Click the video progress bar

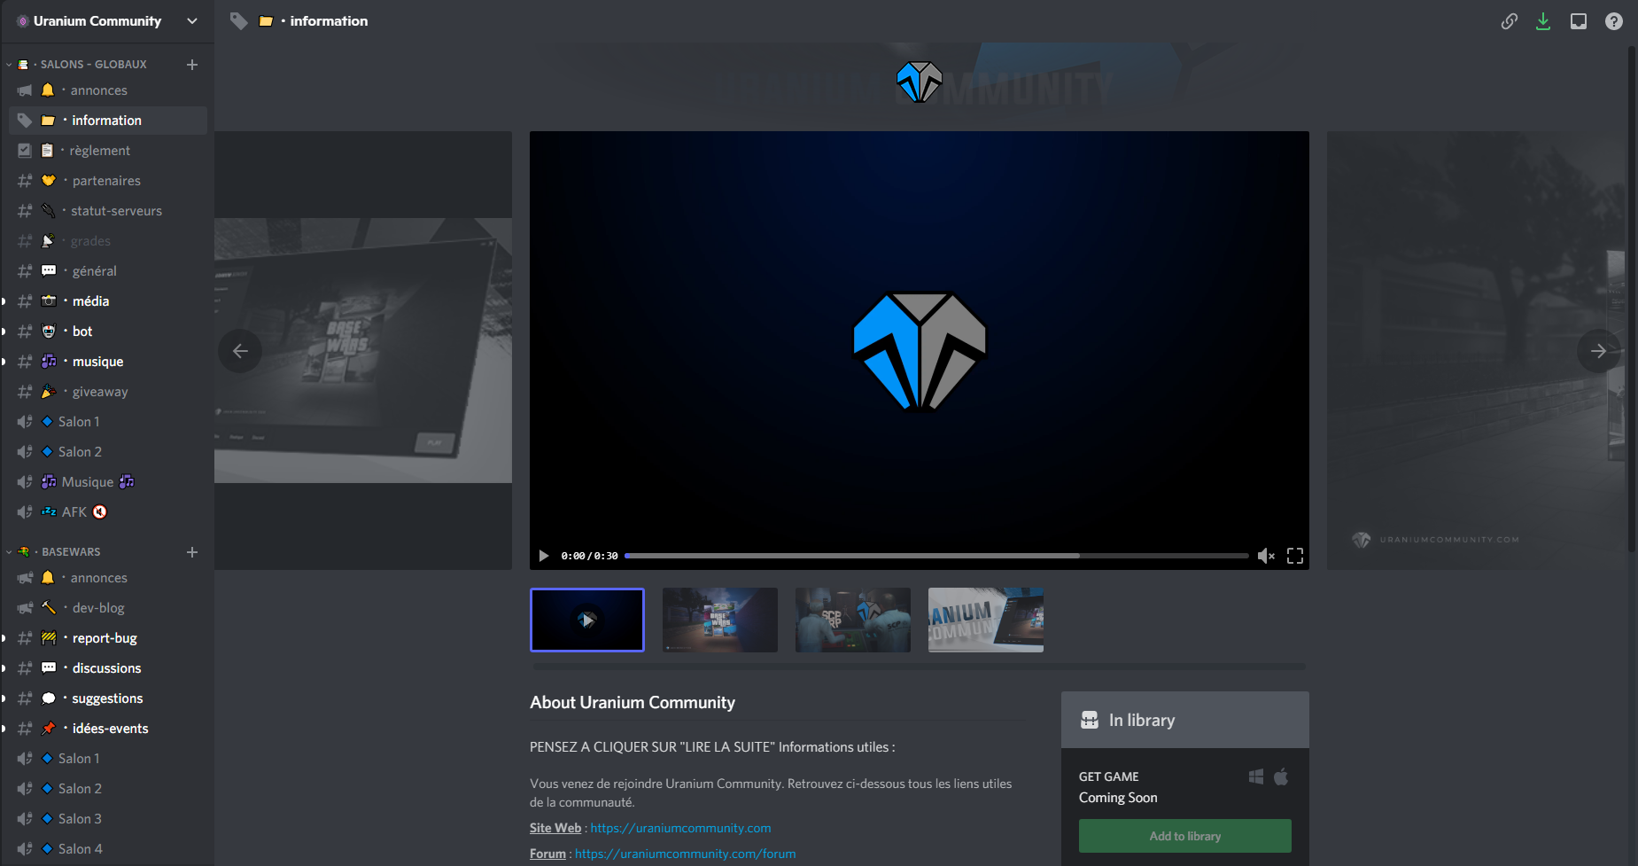pyautogui.click(x=936, y=556)
